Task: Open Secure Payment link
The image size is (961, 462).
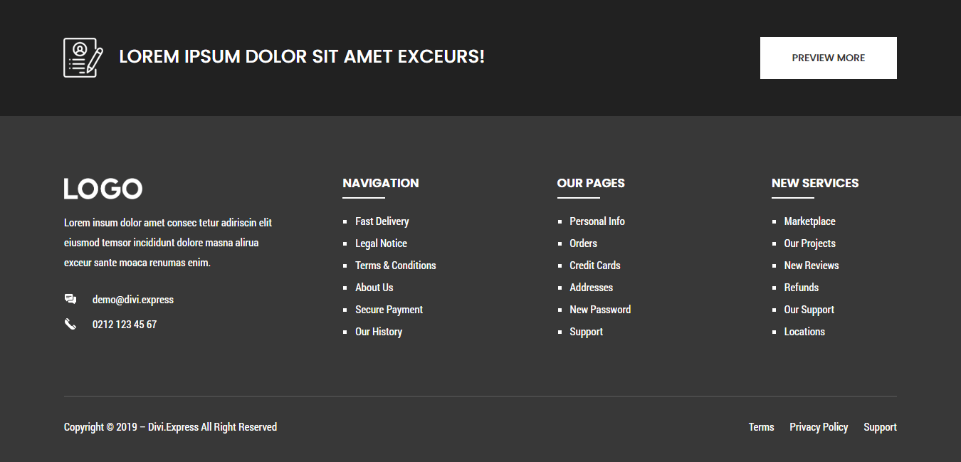Action: point(389,310)
